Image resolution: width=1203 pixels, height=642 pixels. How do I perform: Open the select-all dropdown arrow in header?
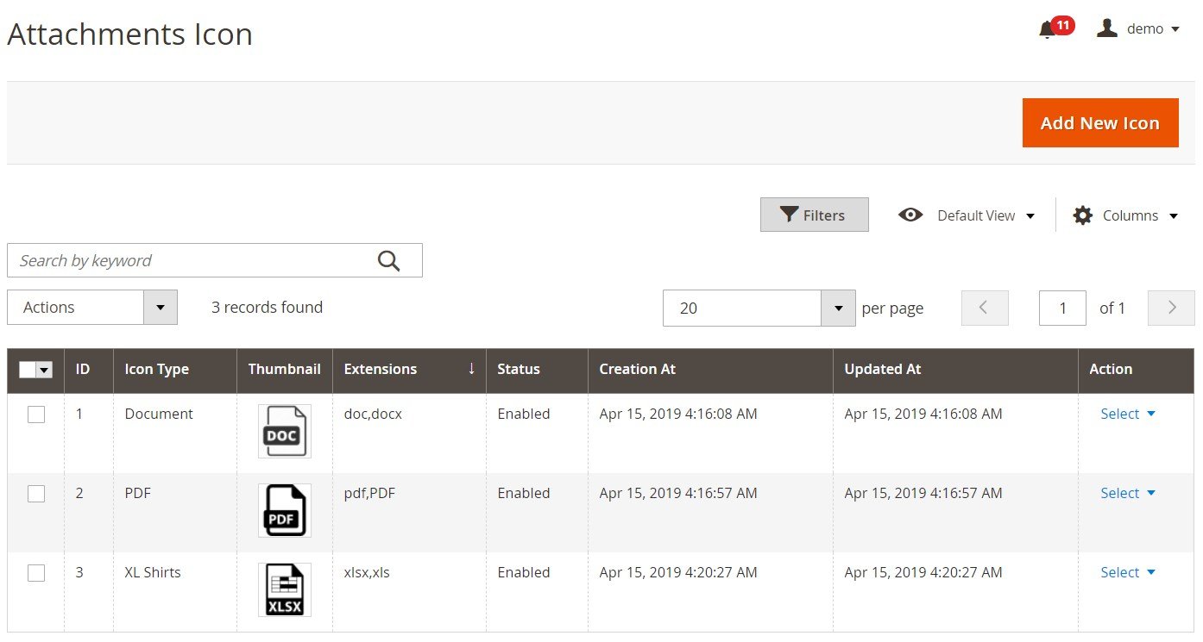(x=44, y=369)
